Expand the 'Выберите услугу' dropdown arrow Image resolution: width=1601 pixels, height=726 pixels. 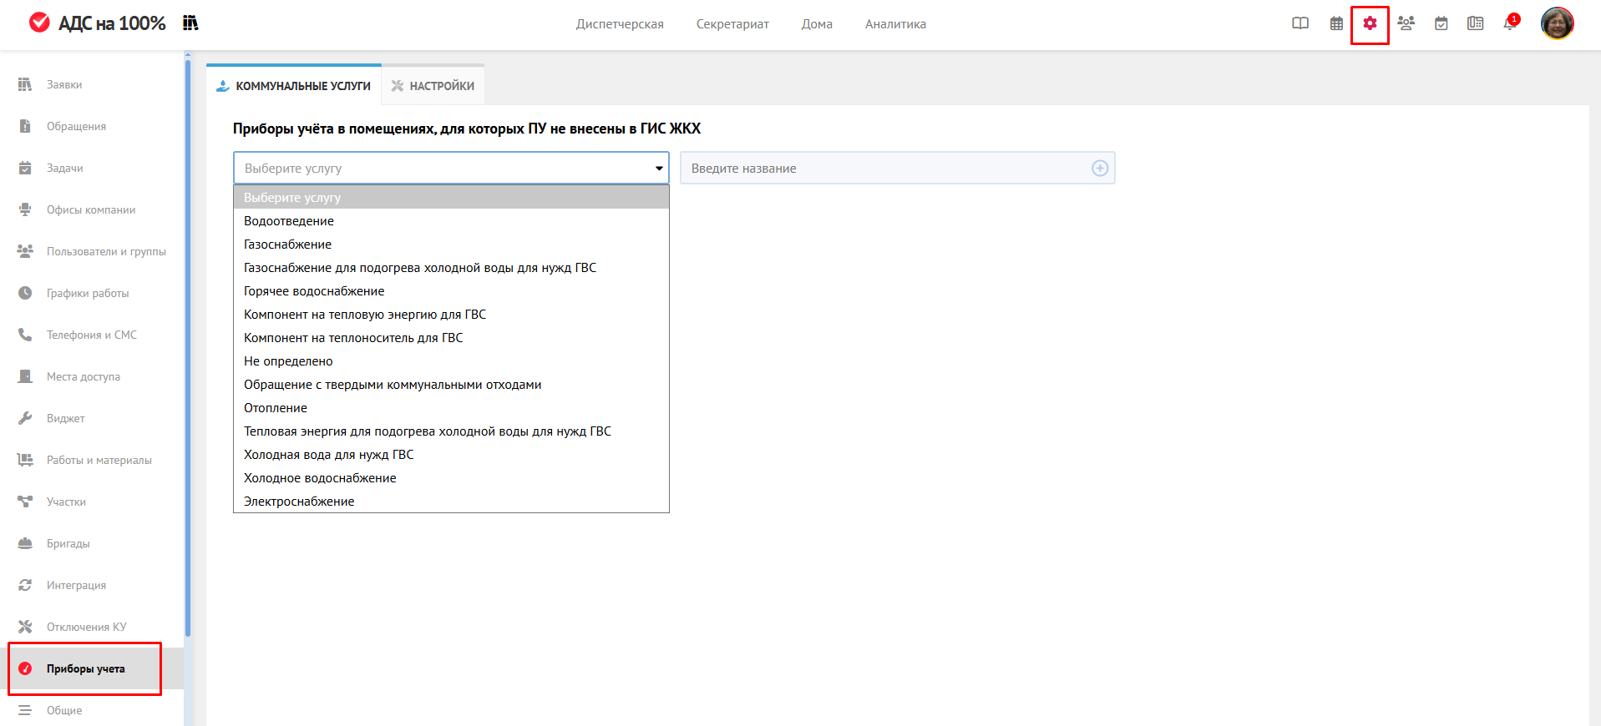click(x=659, y=169)
